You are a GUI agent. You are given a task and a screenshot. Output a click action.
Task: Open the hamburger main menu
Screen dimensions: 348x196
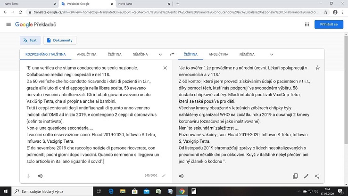tap(8, 24)
